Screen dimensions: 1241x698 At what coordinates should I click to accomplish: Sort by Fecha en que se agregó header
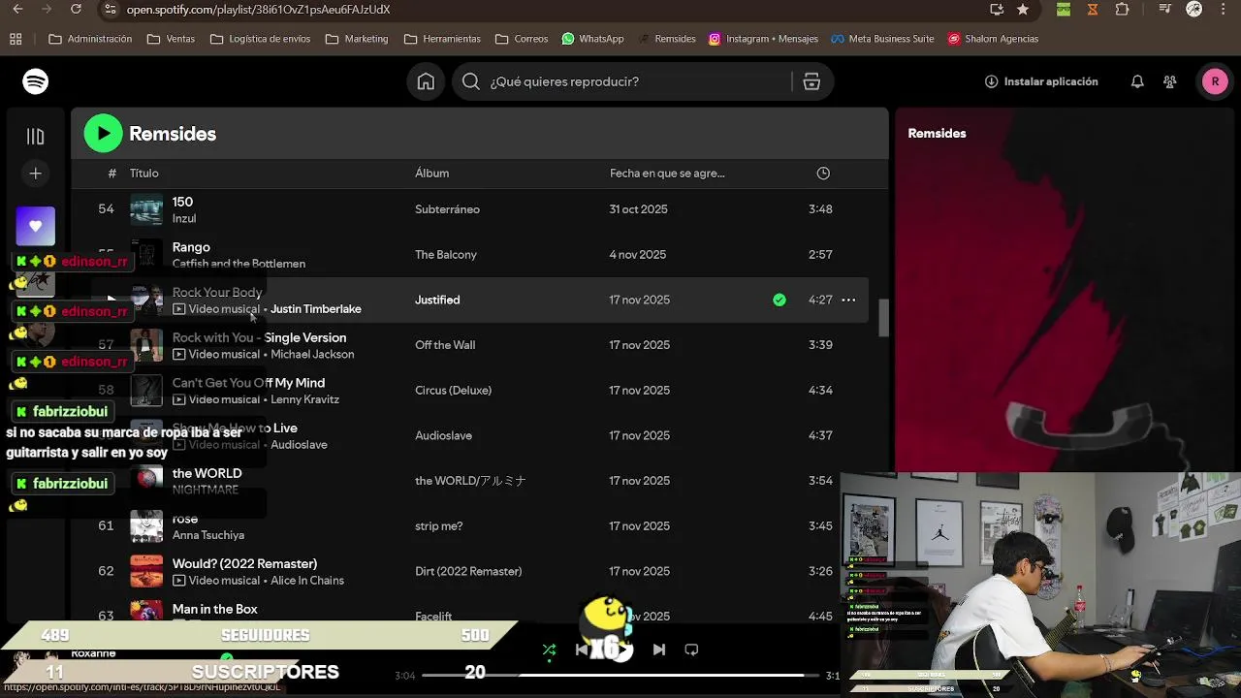pyautogui.click(x=667, y=174)
